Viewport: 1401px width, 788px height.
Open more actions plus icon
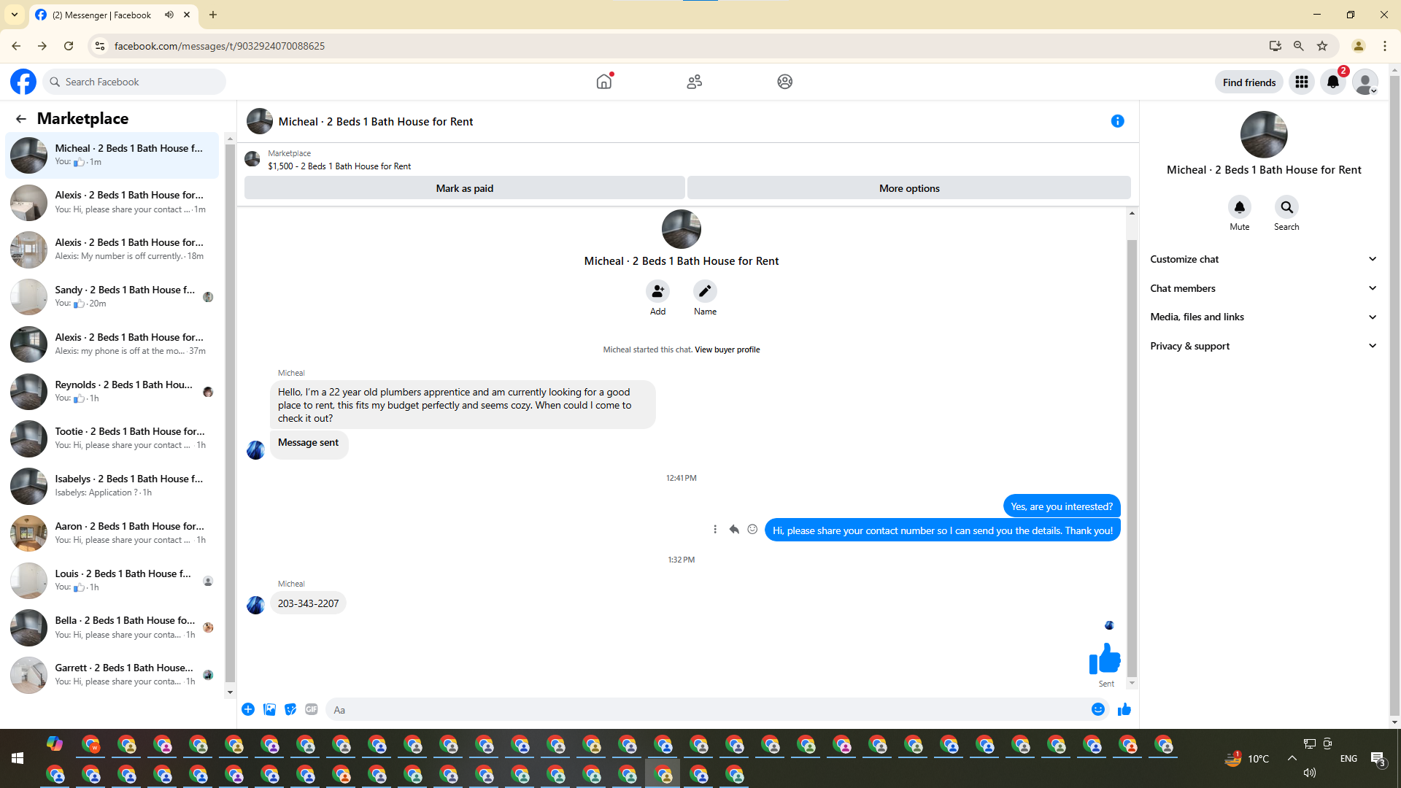248,709
